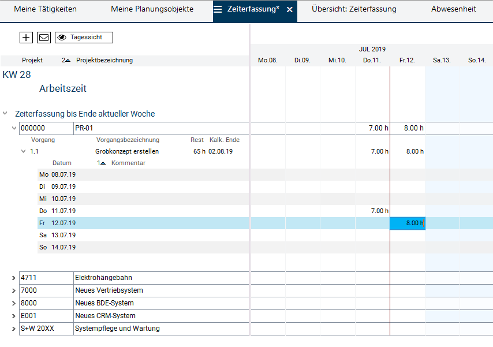Viewport: 493px width, 347px height.
Task: Collapse task 1.1 Grobkonzept erstellen
Action: 23,151
